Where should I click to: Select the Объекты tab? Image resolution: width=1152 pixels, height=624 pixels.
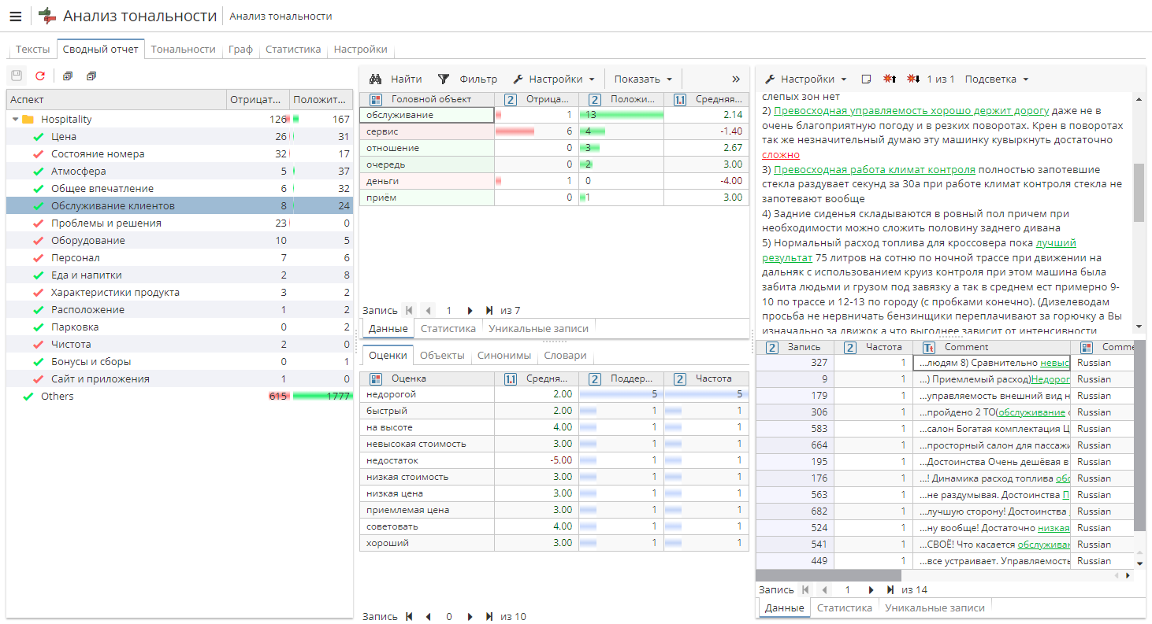click(442, 356)
